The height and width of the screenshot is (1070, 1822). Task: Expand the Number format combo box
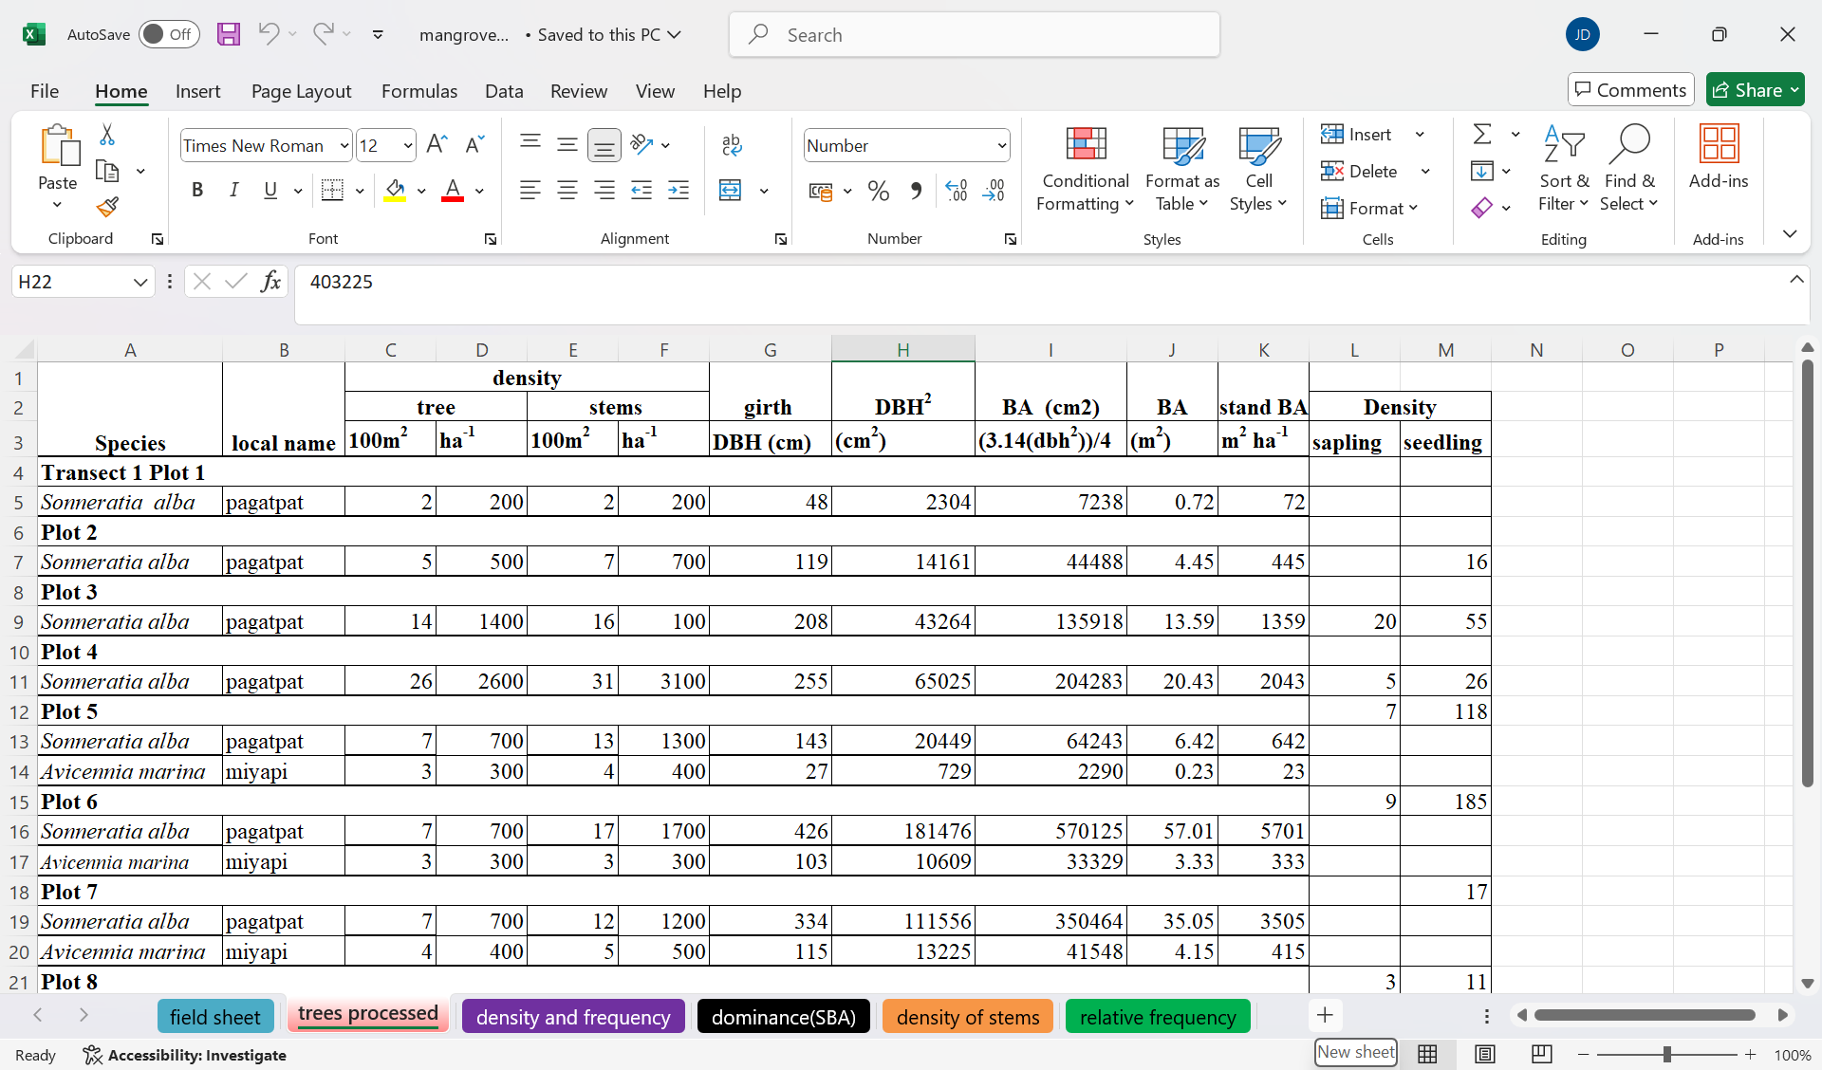tap(1001, 146)
